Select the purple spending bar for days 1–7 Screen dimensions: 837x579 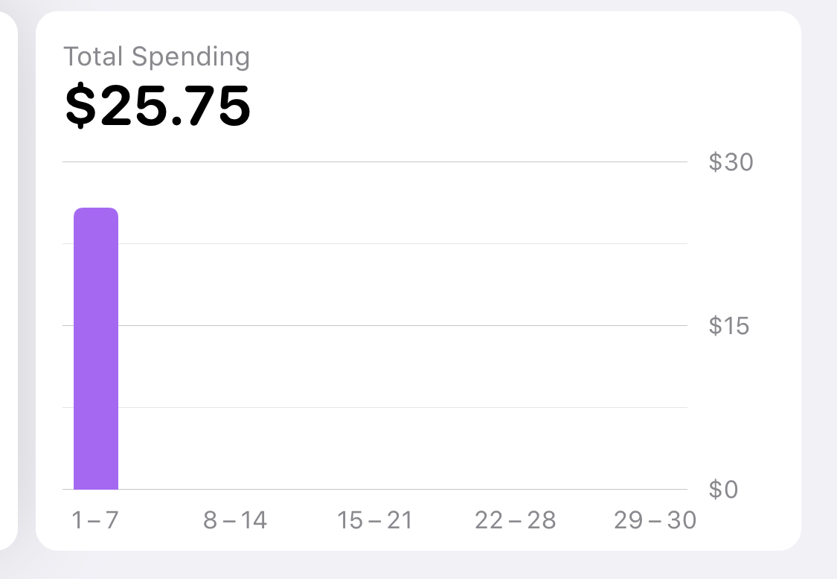click(x=95, y=348)
